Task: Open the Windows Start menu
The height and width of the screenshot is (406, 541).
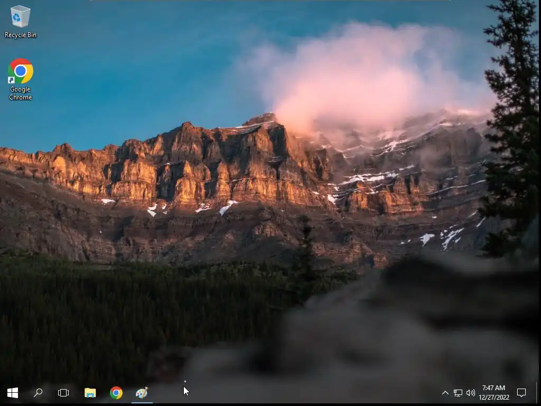Action: pyautogui.click(x=13, y=393)
